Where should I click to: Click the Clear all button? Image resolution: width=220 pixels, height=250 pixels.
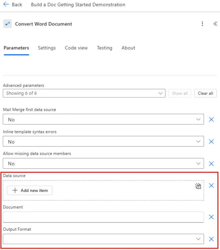click(x=206, y=93)
